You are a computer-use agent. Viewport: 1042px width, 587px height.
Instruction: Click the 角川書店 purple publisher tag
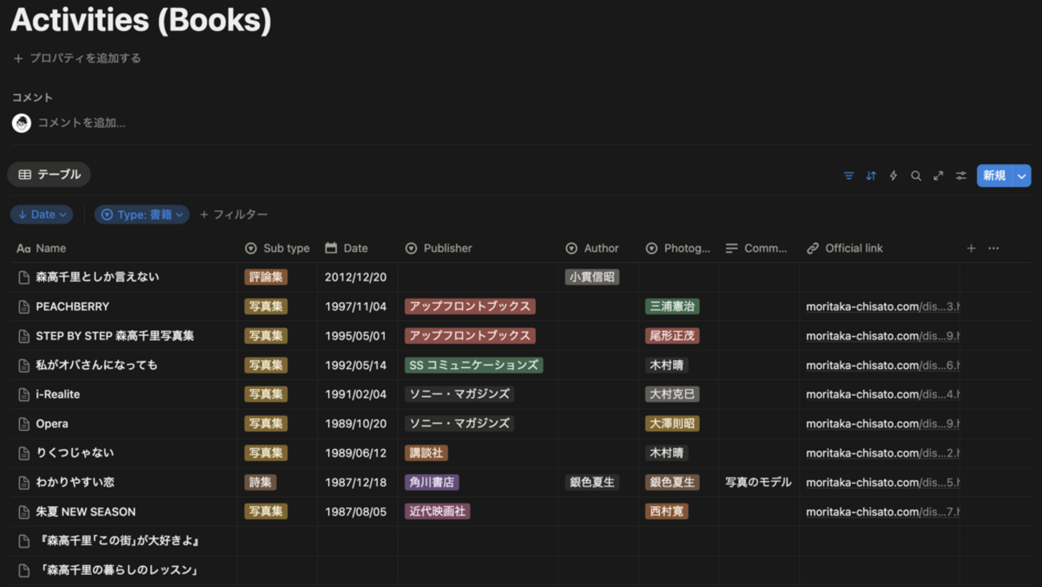click(x=432, y=482)
